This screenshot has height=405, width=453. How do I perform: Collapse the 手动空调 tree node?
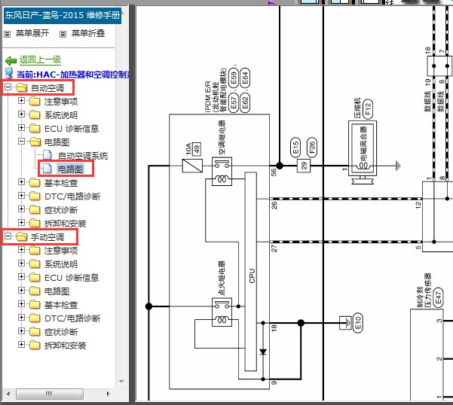pos(8,236)
